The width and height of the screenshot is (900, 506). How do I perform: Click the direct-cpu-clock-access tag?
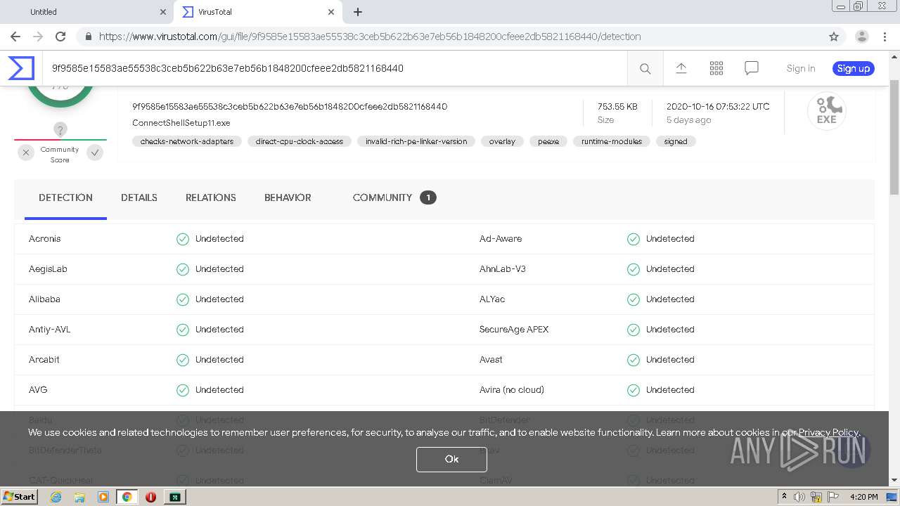point(300,141)
